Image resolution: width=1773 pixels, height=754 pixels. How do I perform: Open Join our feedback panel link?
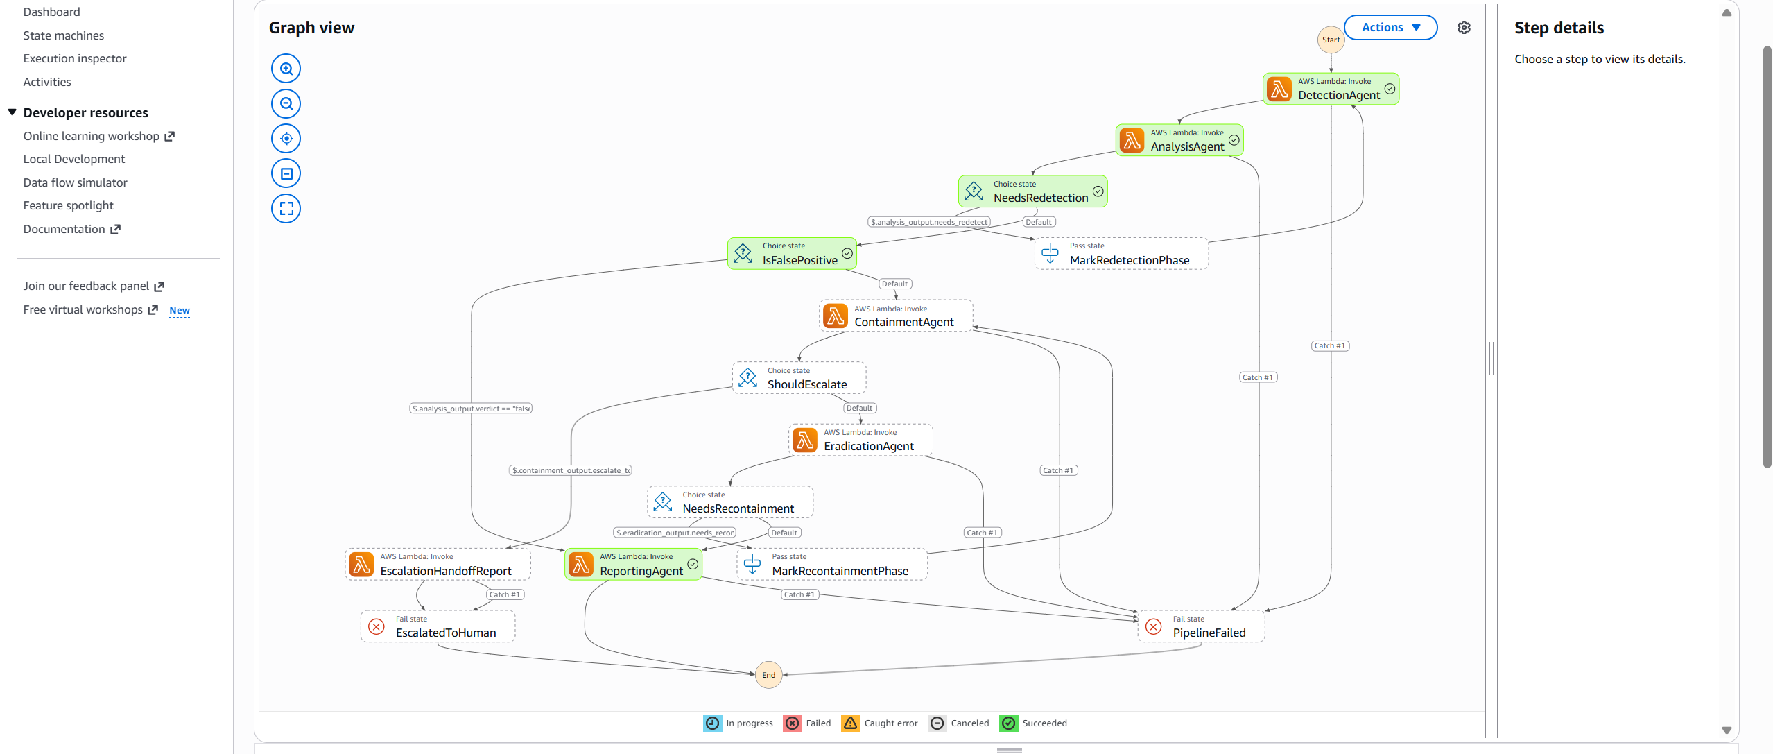point(94,286)
